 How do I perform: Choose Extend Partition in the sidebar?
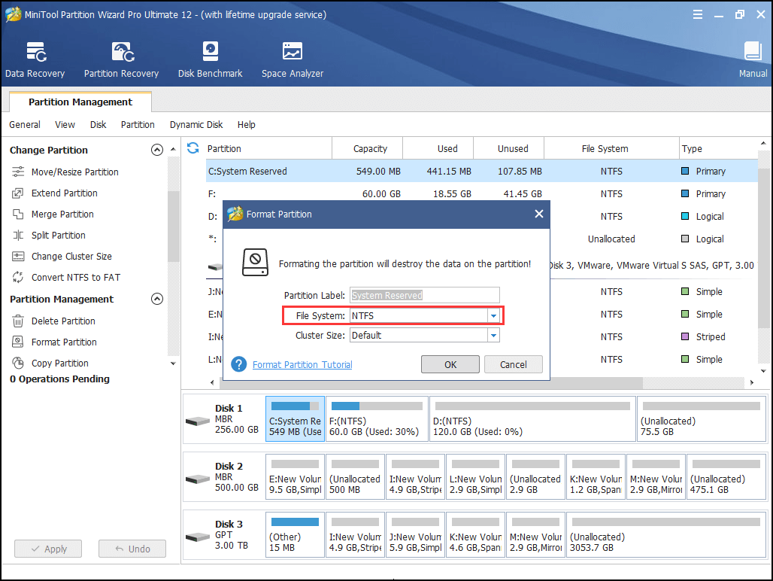point(64,193)
